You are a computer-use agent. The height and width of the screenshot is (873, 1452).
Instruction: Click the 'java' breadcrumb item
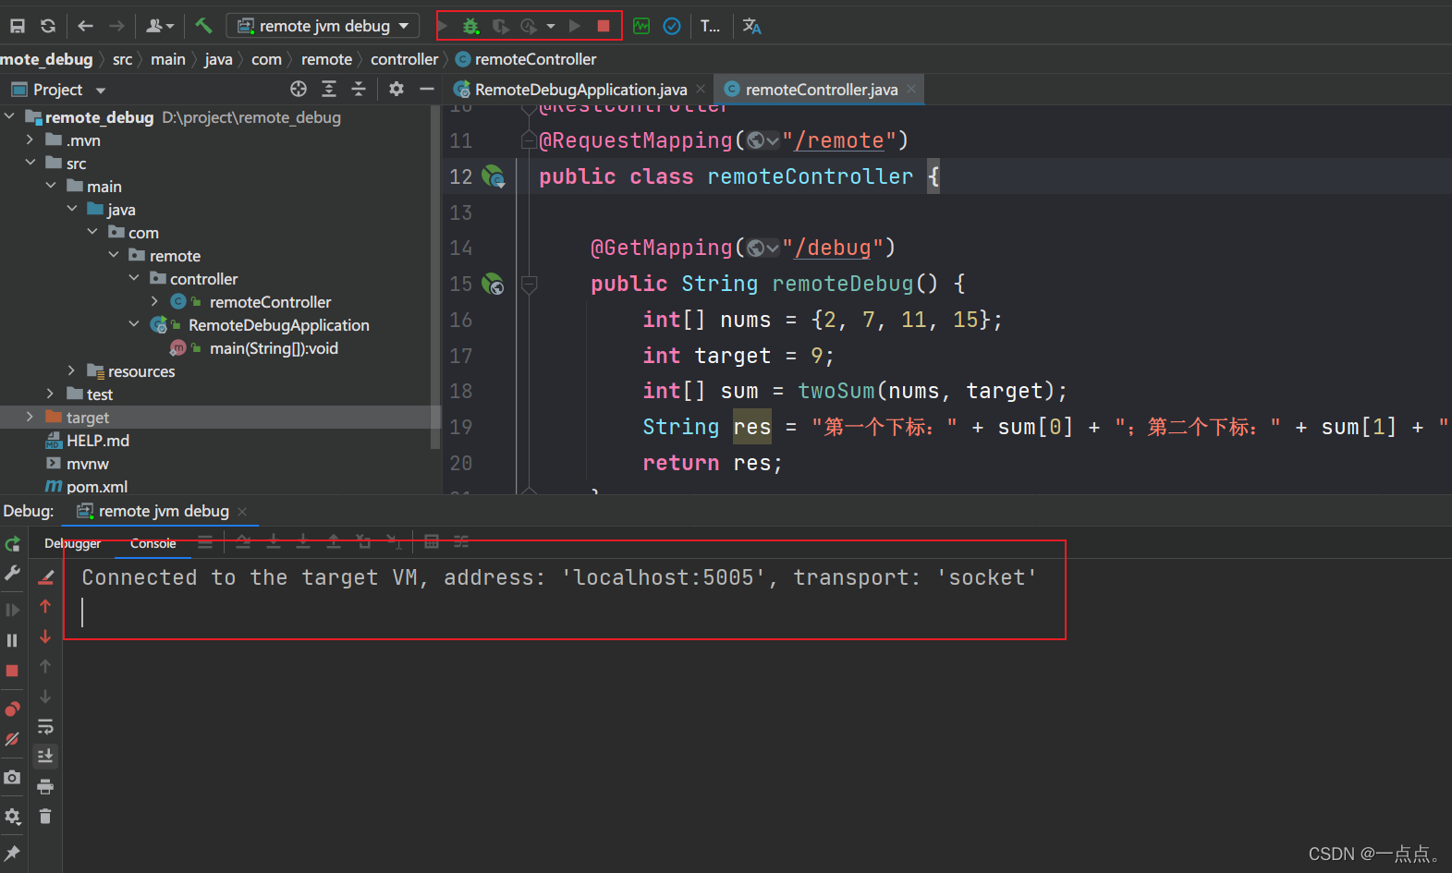(x=218, y=59)
